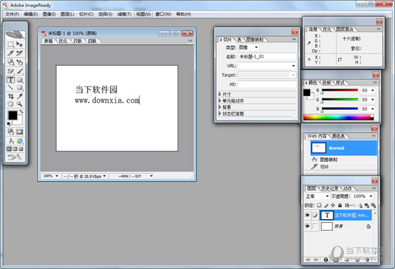Open the 类型 dropdown in Slice panel
The height and width of the screenshot is (269, 395).
(x=256, y=47)
